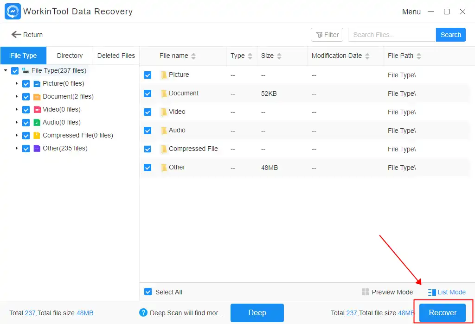475x324 pixels.
Task: Click the Recover button
Action: 442,312
